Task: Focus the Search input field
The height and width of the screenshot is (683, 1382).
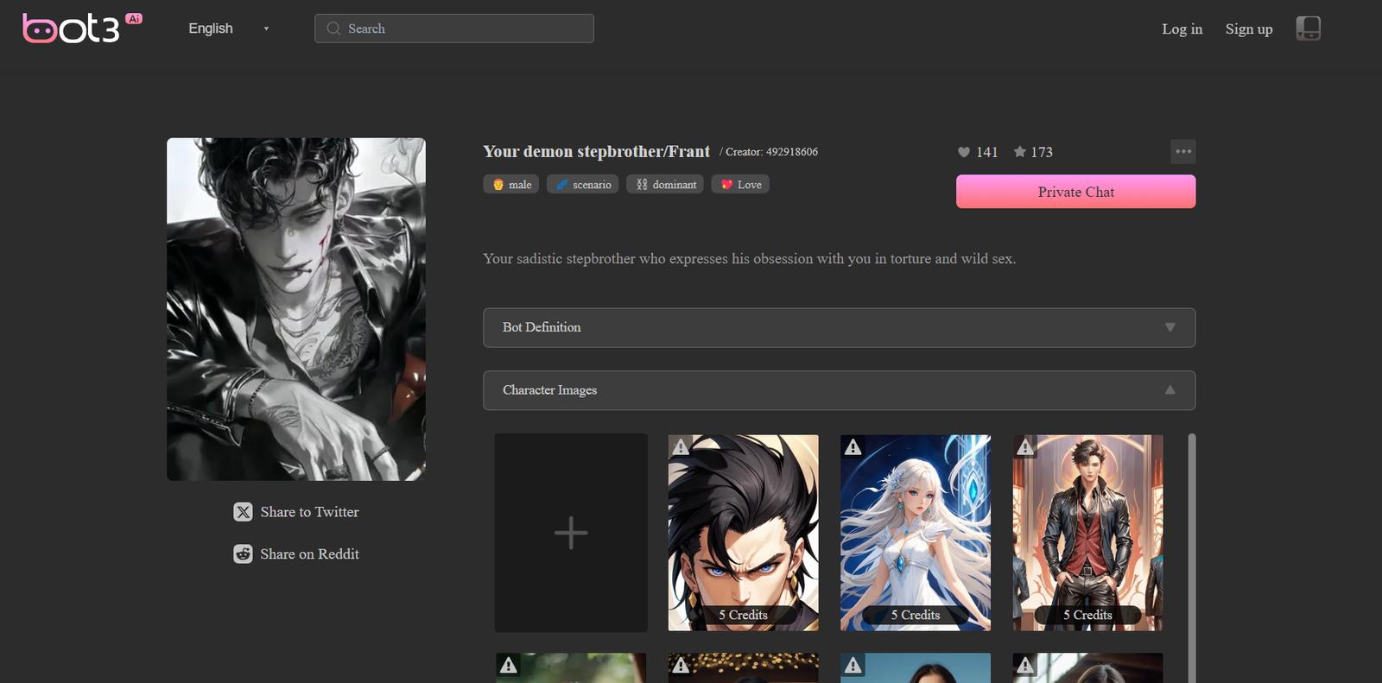Action: (454, 28)
